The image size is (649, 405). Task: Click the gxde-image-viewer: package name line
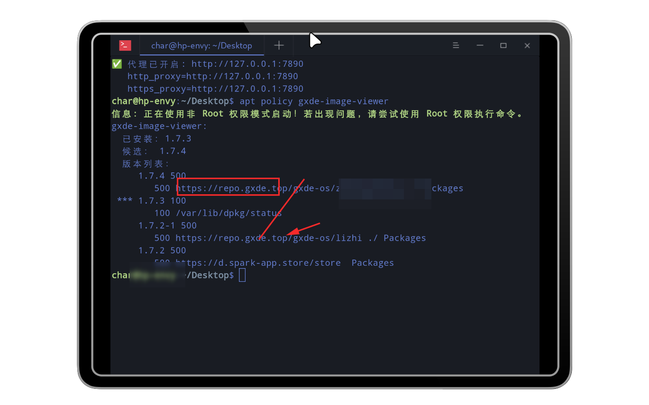(x=159, y=126)
